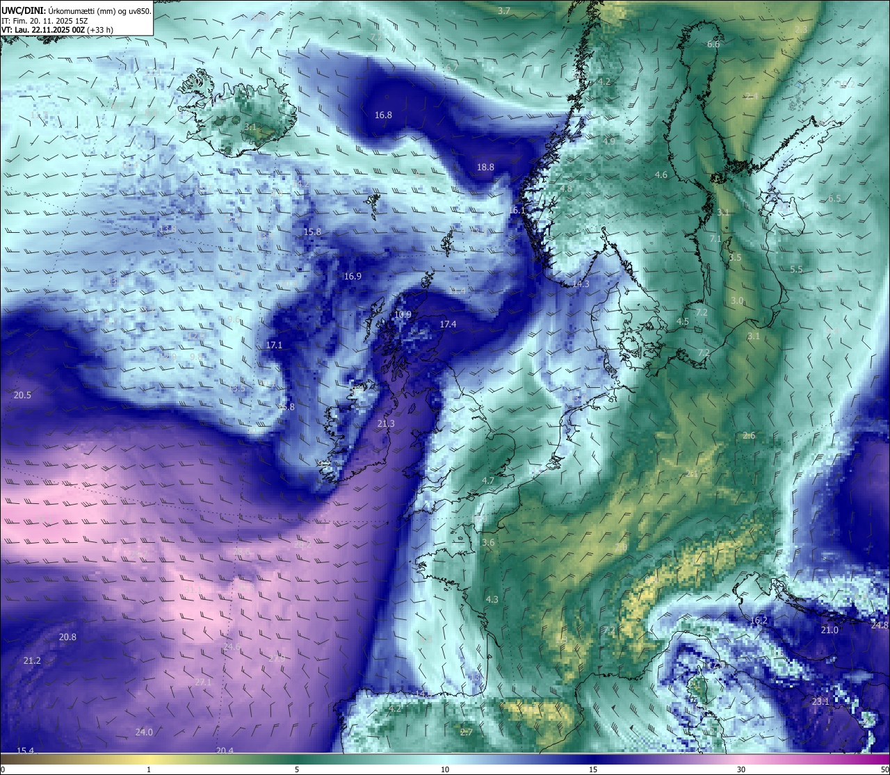Click the 17.4 value over Scotland
This screenshot has width=890, height=775.
[448, 324]
